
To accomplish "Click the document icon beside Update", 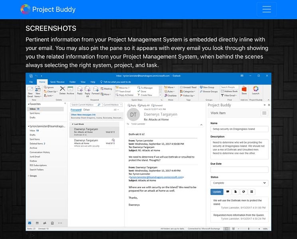I will point(236,192).
